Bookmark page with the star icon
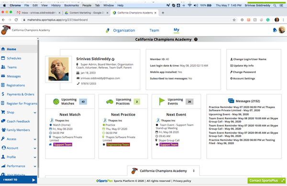This screenshot has height=186, width=287. point(234,20)
